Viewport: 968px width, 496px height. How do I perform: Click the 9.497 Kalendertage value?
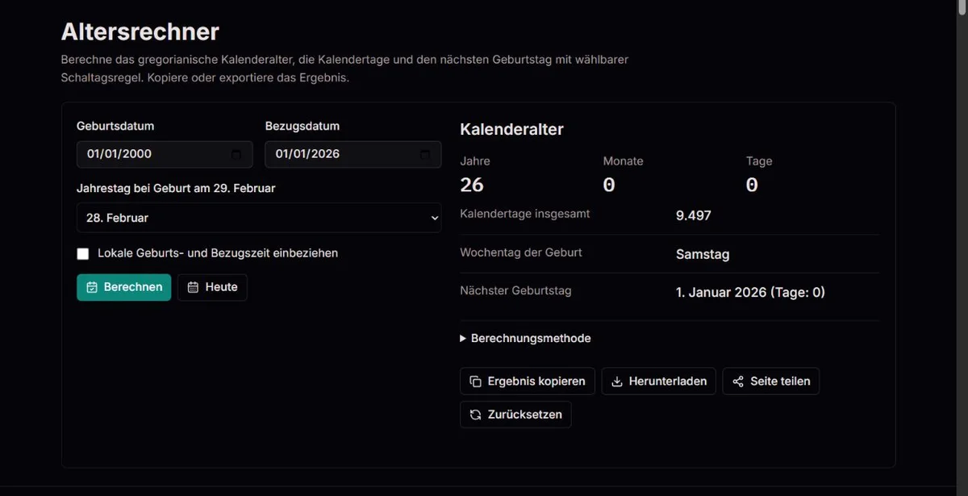694,215
